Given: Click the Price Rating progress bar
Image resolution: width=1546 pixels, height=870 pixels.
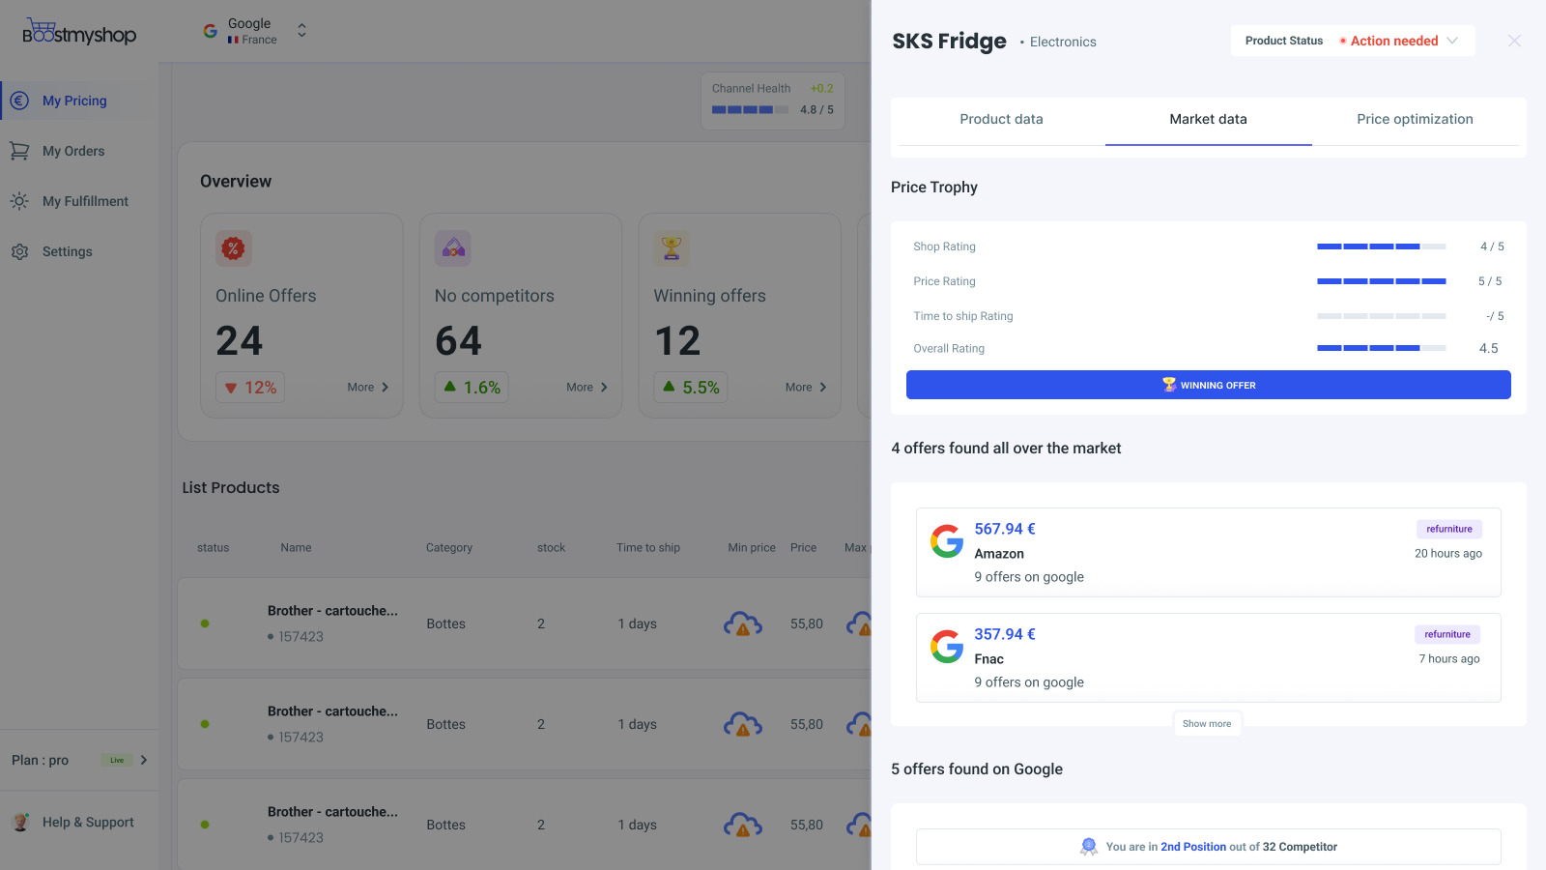Looking at the screenshot, I should tap(1382, 281).
